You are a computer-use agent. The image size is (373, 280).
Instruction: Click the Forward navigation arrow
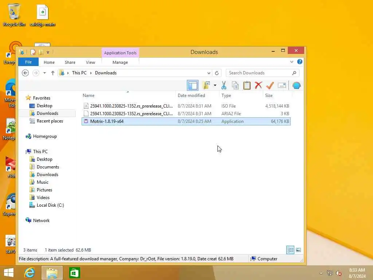point(36,73)
